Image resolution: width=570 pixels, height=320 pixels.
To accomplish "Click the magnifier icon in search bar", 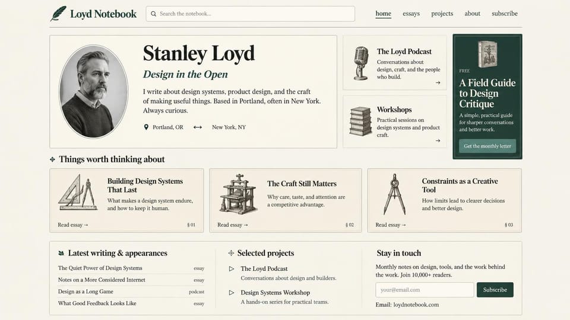I will click(x=153, y=14).
